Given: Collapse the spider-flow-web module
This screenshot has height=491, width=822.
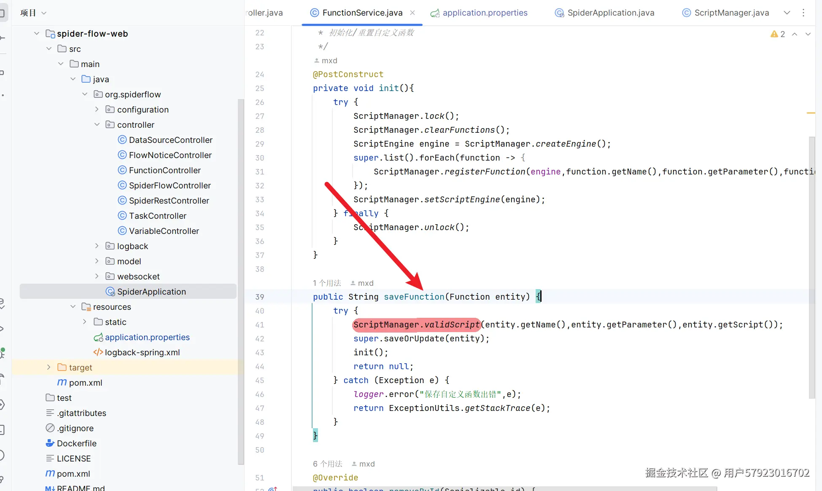Looking at the screenshot, I should (x=37, y=33).
